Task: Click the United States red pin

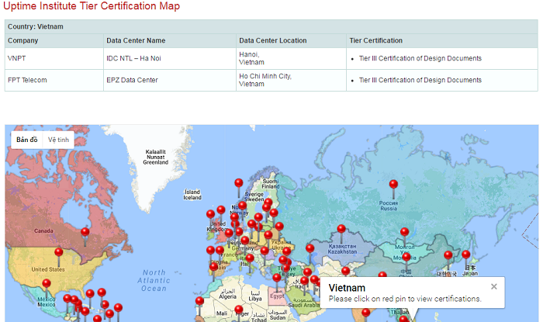Action: coord(58,252)
